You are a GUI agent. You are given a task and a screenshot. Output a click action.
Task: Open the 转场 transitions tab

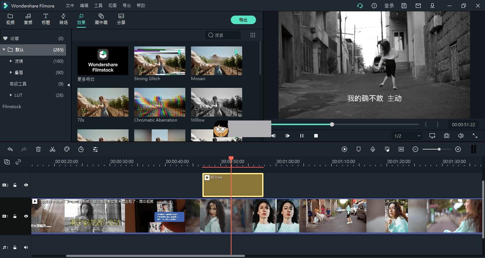click(64, 19)
